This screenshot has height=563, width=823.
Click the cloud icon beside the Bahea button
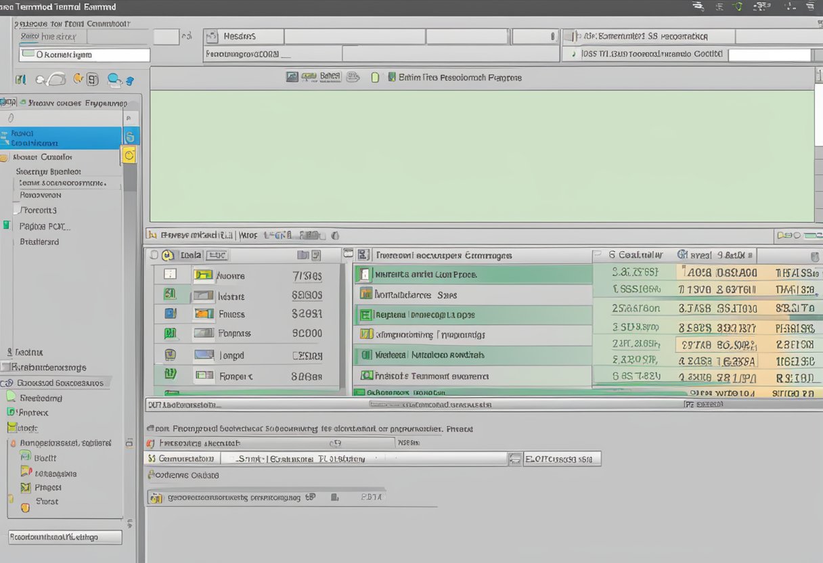352,77
